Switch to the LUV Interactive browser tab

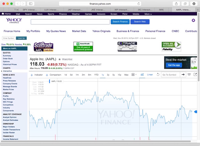pyautogui.click(x=51, y=10)
